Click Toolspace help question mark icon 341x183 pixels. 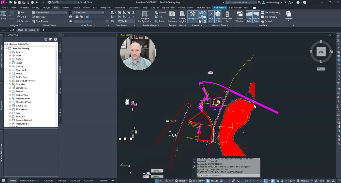pyautogui.click(x=55, y=39)
